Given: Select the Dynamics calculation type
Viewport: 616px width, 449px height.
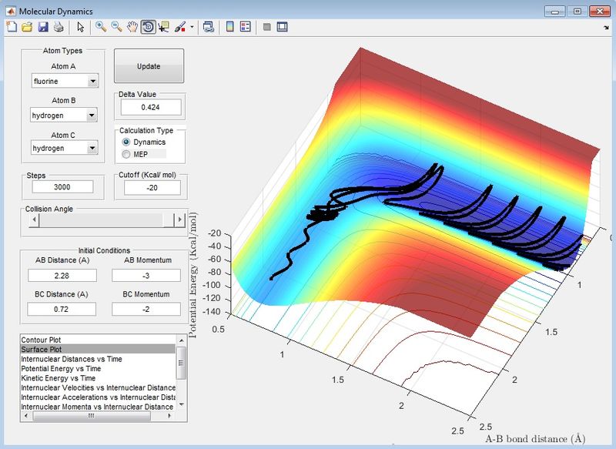Looking at the screenshot, I should point(127,142).
